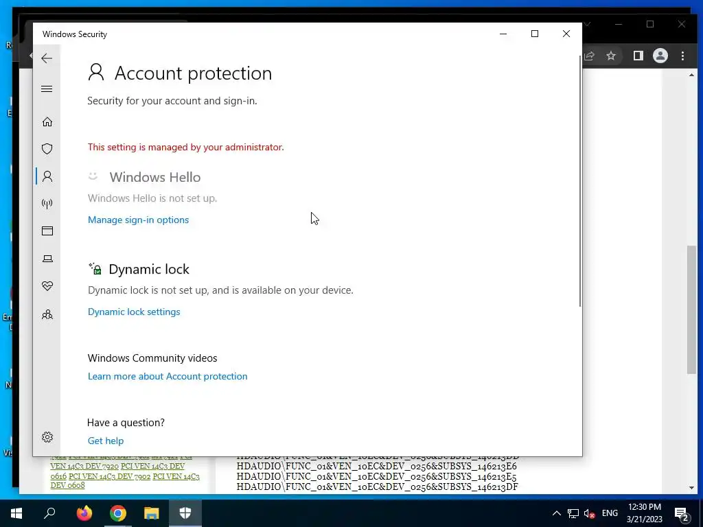The height and width of the screenshot is (527, 703).
Task: Minimize the Windows Security window
Action: tap(503, 34)
